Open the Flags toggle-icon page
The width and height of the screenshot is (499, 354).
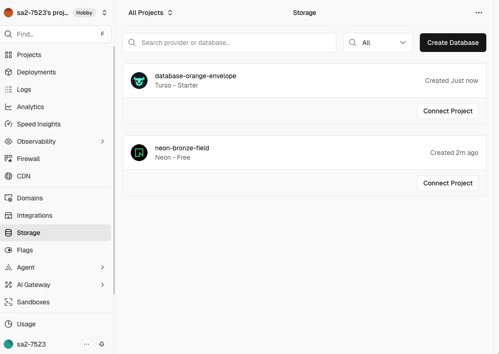click(25, 250)
